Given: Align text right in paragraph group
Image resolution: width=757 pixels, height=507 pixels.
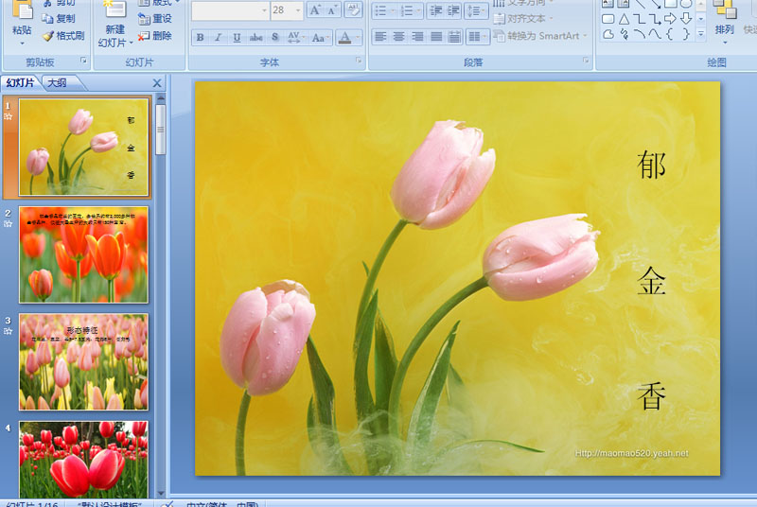Looking at the screenshot, I should coord(417,37).
